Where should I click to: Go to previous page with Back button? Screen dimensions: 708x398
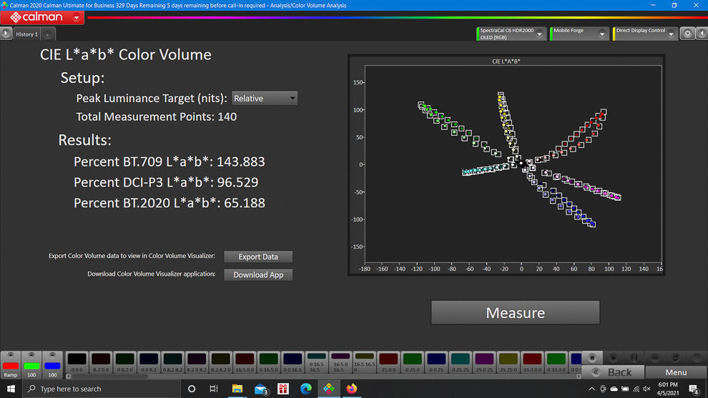[613, 372]
